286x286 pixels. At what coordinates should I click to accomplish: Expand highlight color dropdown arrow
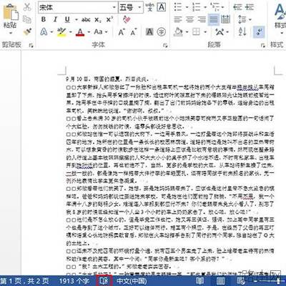point(71,32)
